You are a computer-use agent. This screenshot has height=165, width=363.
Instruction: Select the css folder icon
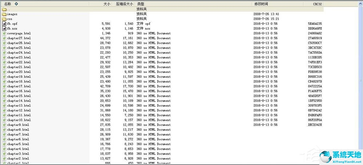coord(4,19)
